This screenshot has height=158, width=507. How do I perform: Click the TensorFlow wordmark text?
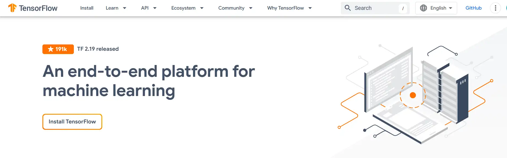(x=38, y=8)
